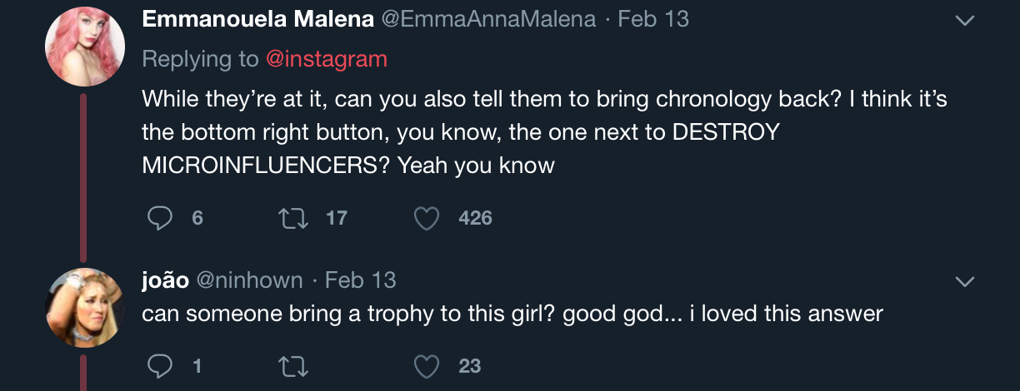
Task: Open joão's profile avatar
Action: (x=84, y=308)
